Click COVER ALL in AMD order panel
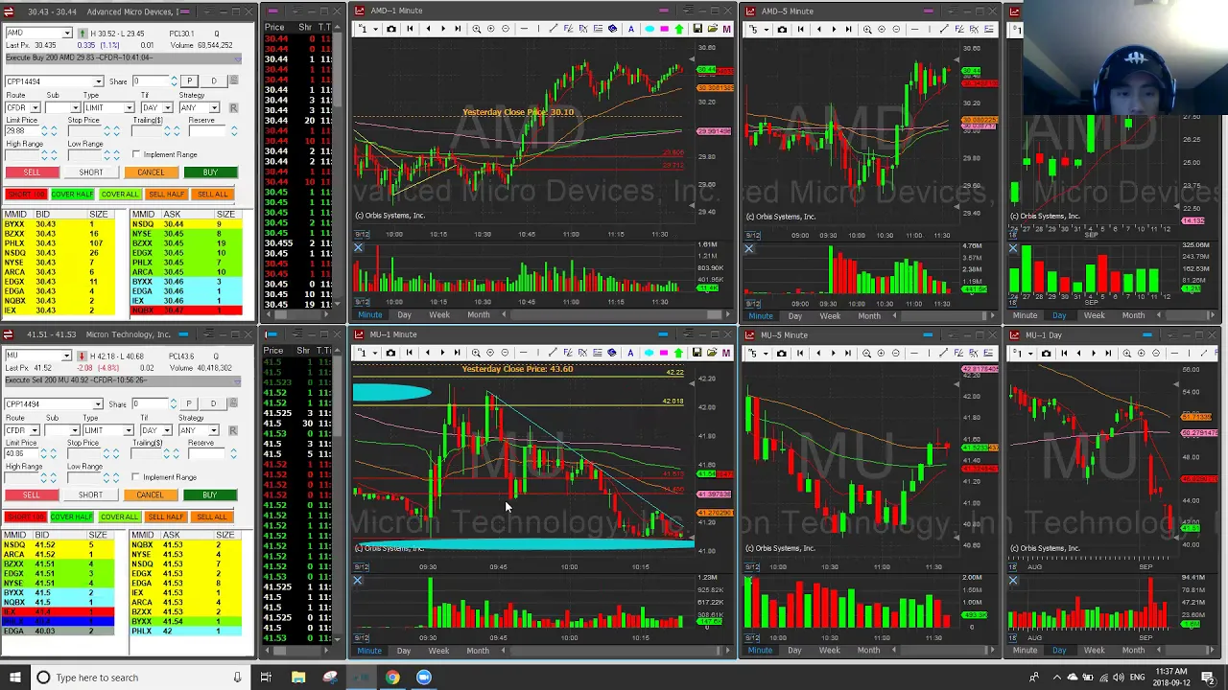 click(120, 195)
